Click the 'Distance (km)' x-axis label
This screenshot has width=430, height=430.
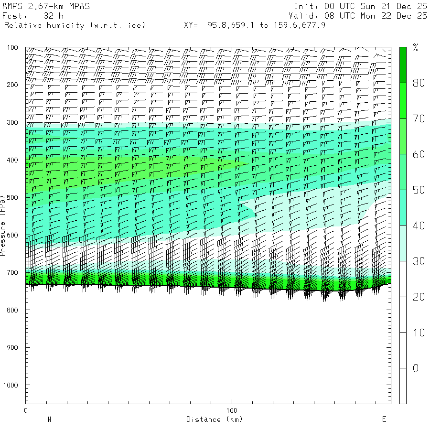click(214, 419)
